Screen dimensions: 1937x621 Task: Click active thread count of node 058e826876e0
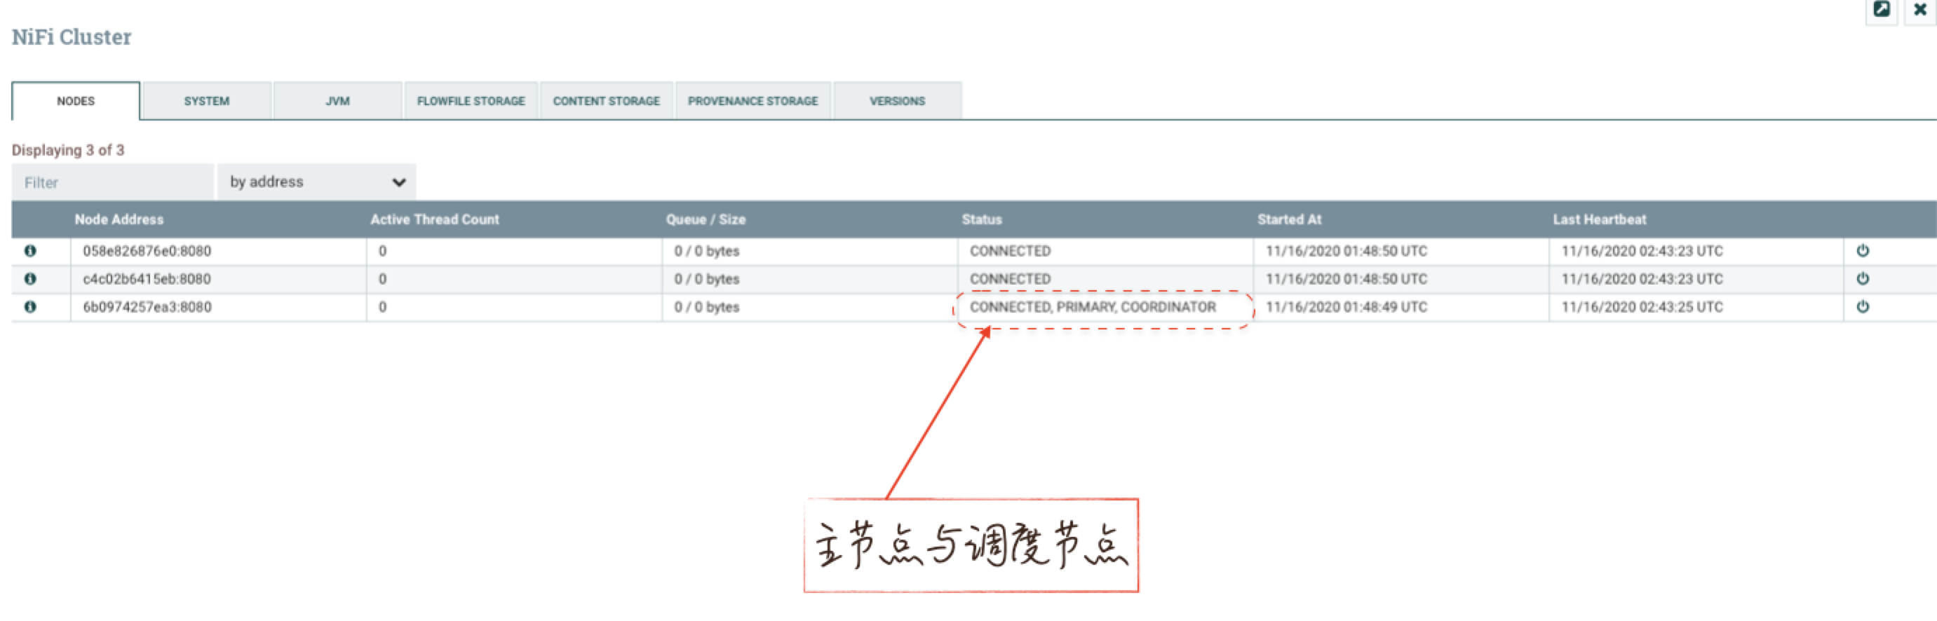pyautogui.click(x=383, y=251)
